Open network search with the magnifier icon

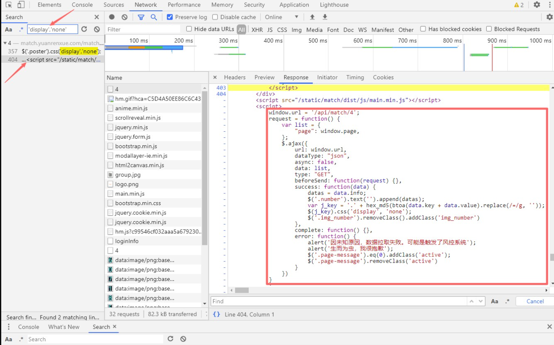click(x=154, y=17)
